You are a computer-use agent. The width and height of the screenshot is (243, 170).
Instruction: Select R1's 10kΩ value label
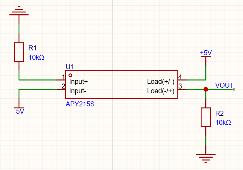click(x=36, y=57)
